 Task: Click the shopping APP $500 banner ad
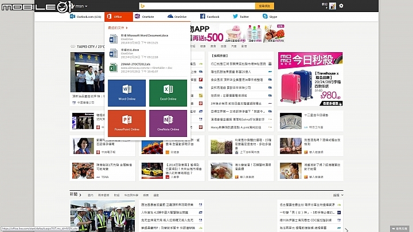(x=237, y=33)
